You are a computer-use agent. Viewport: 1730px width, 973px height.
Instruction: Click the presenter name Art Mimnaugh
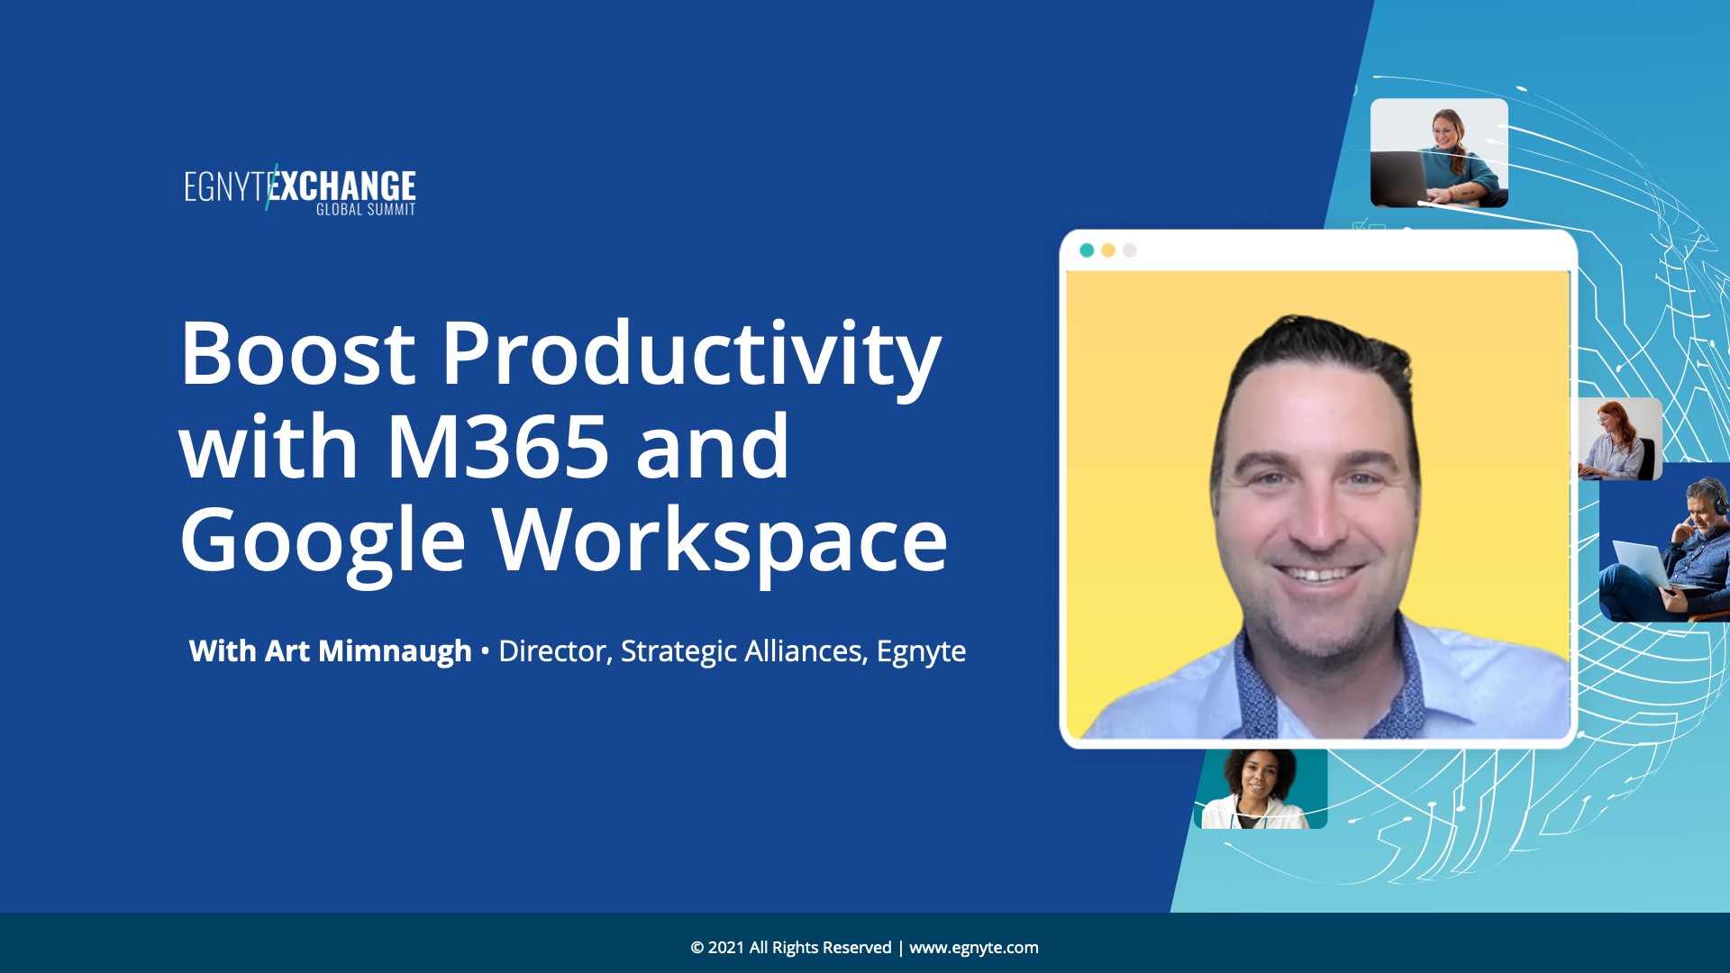368,650
